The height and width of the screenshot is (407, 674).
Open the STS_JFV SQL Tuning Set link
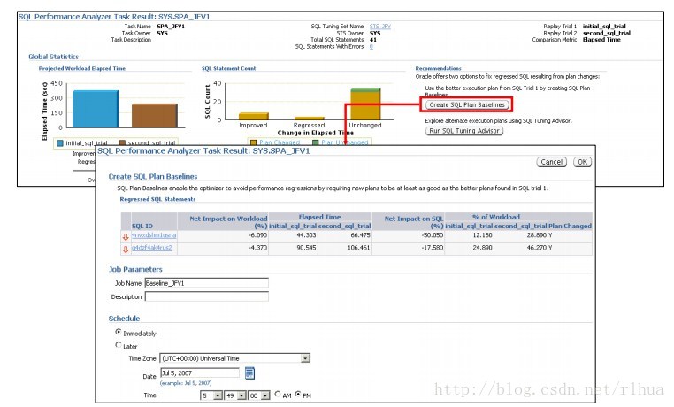coord(380,27)
